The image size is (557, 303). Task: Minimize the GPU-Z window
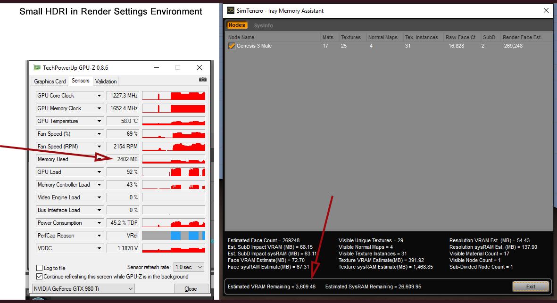pyautogui.click(x=156, y=67)
